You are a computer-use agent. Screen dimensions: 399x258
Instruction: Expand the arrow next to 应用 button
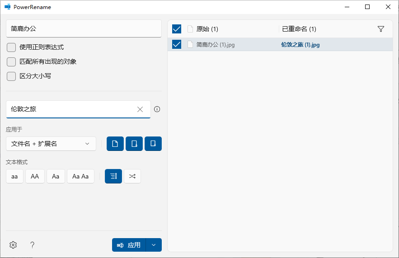pyautogui.click(x=154, y=245)
